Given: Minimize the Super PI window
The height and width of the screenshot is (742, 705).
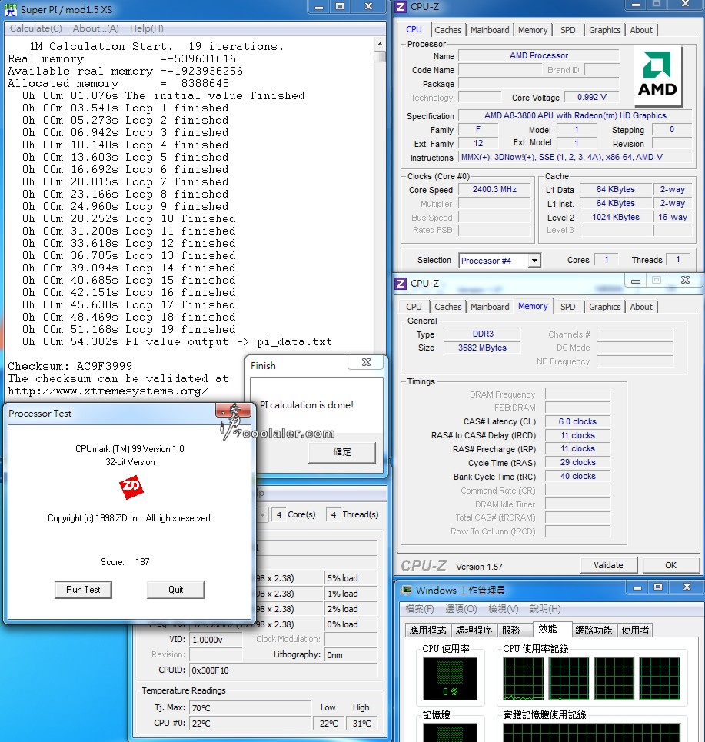Looking at the screenshot, I should pyautogui.click(x=319, y=7).
